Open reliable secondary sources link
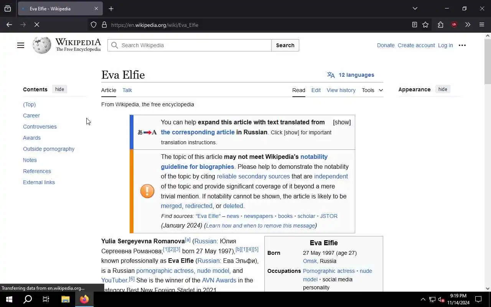Image resolution: width=491 pixels, height=307 pixels. click(253, 177)
